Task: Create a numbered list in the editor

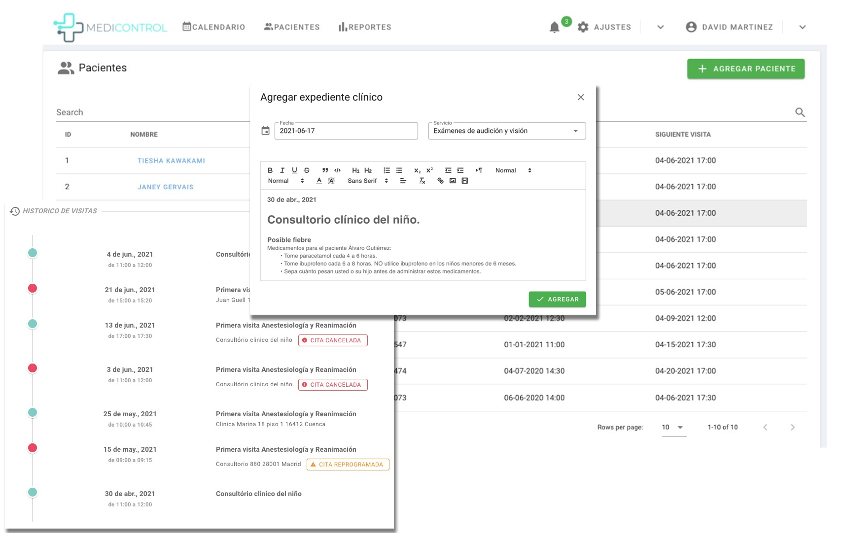Action: tap(387, 170)
